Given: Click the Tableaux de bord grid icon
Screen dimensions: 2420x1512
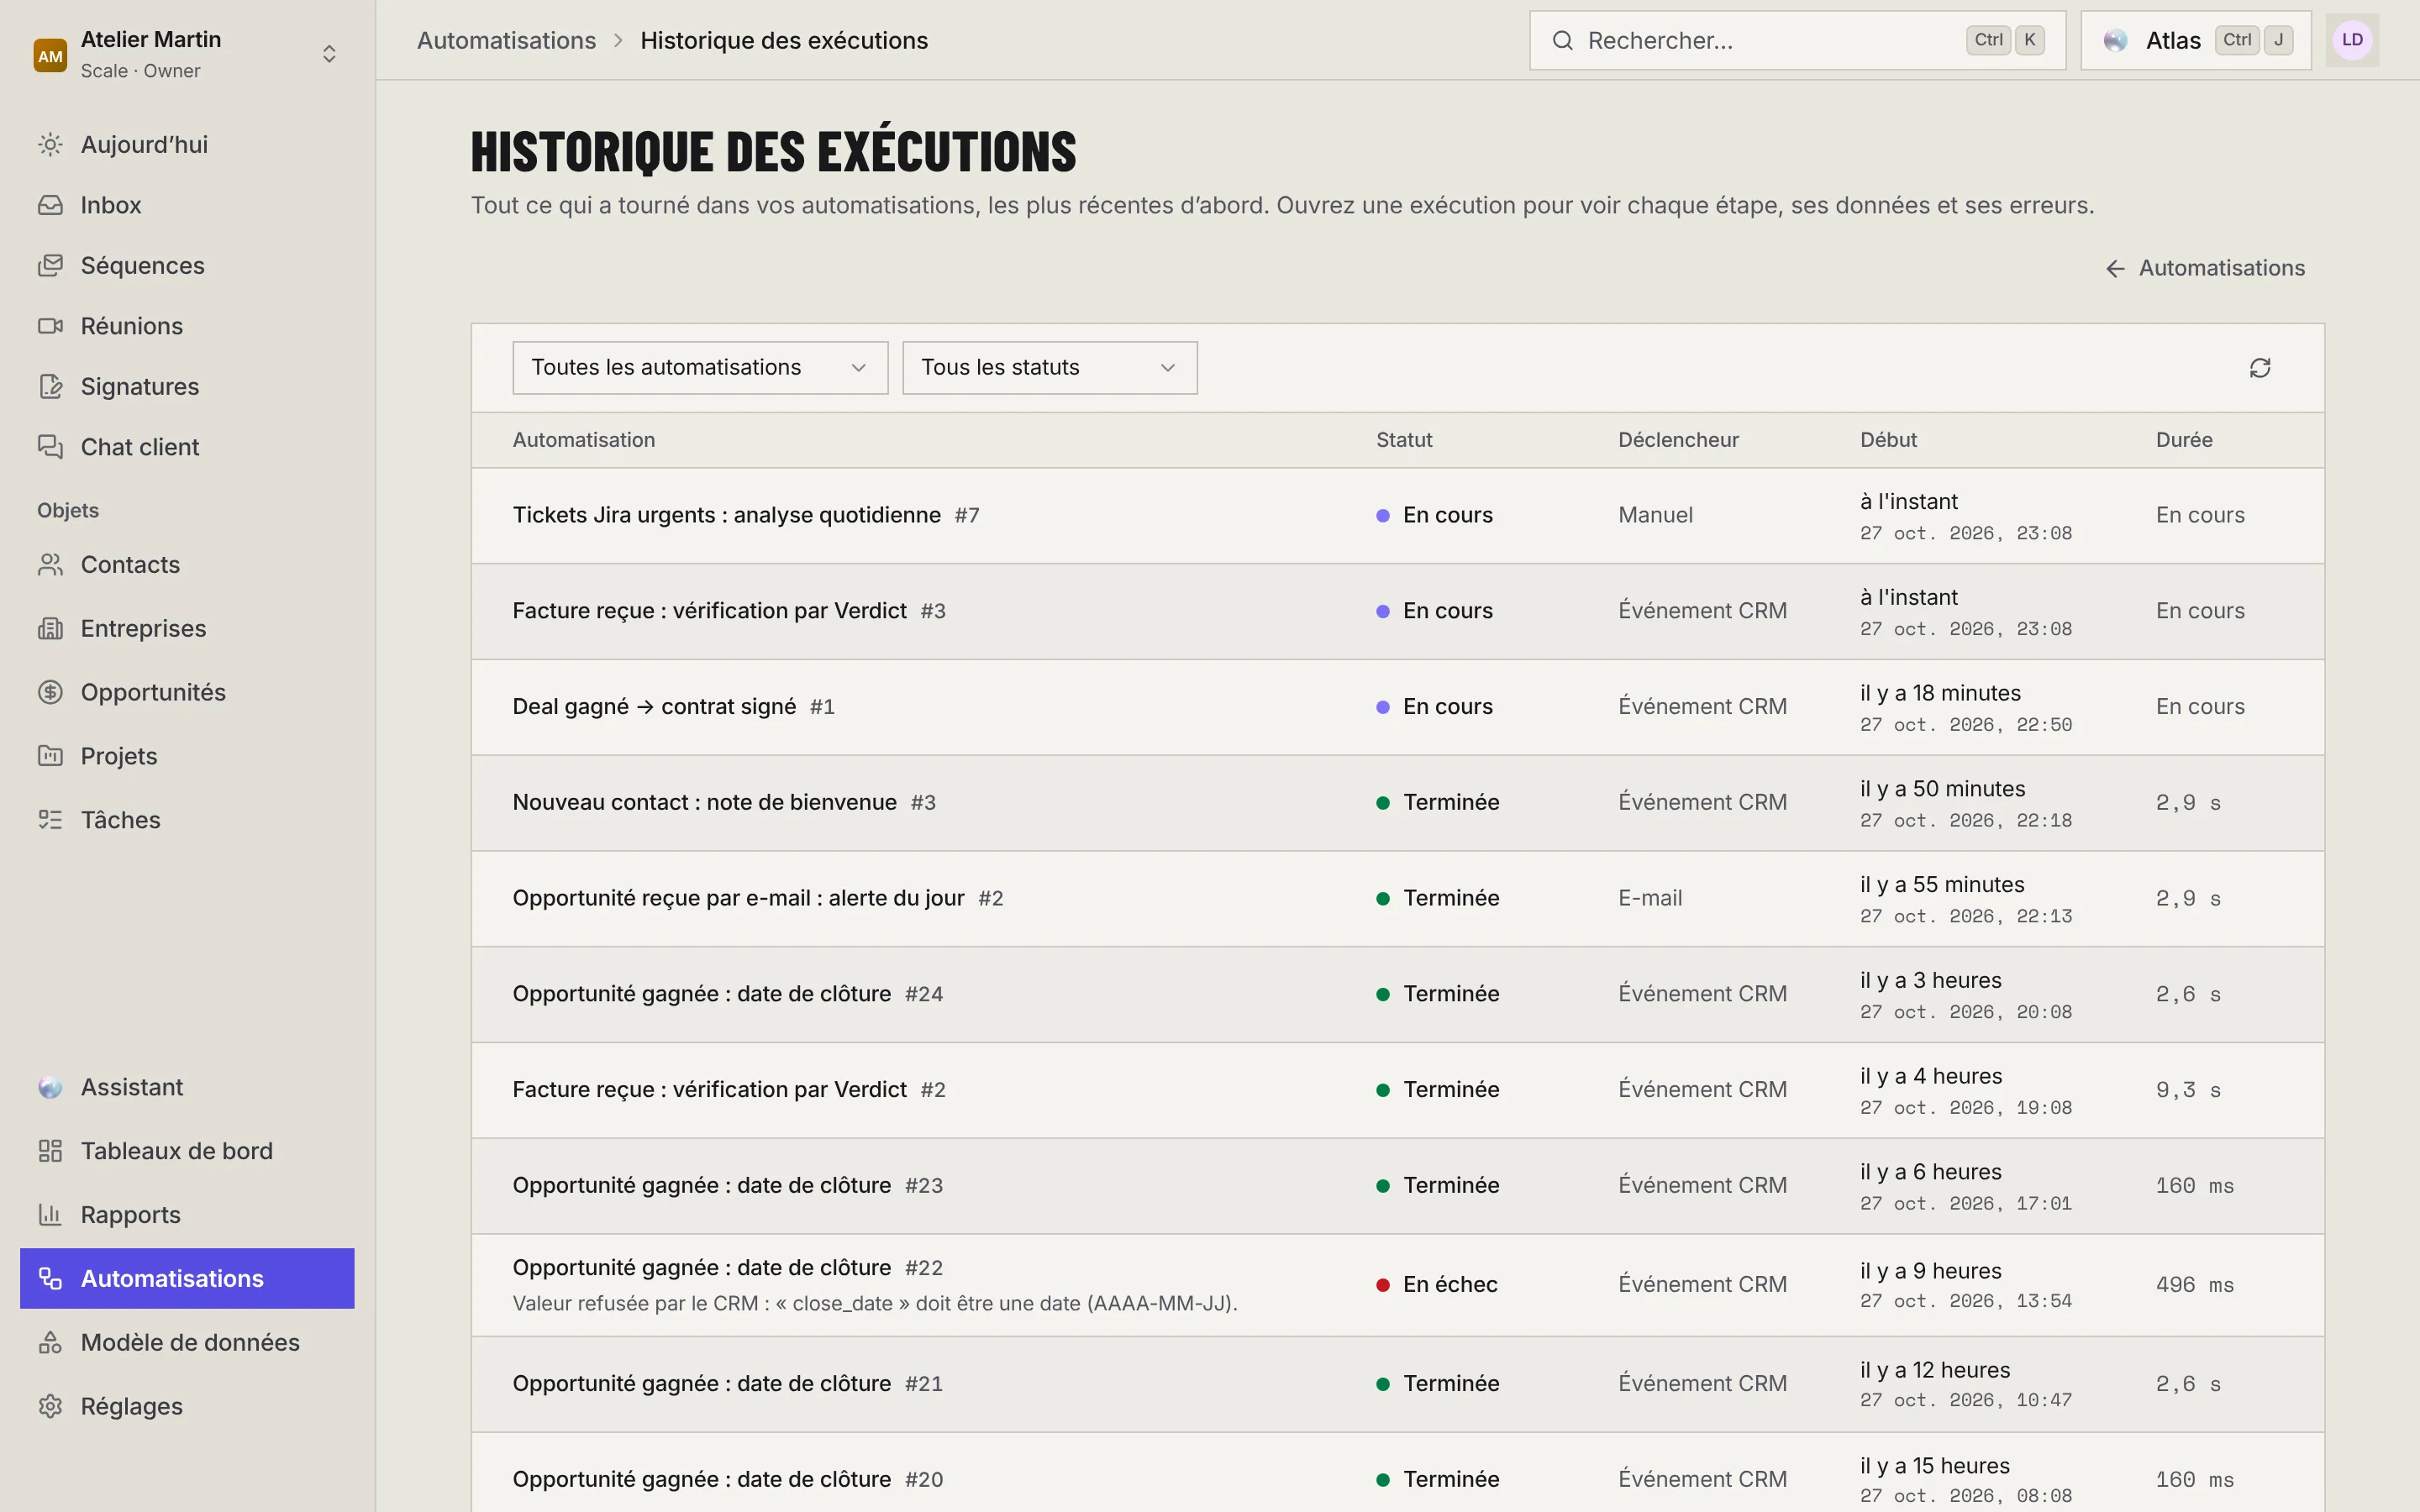Looking at the screenshot, I should (50, 1151).
